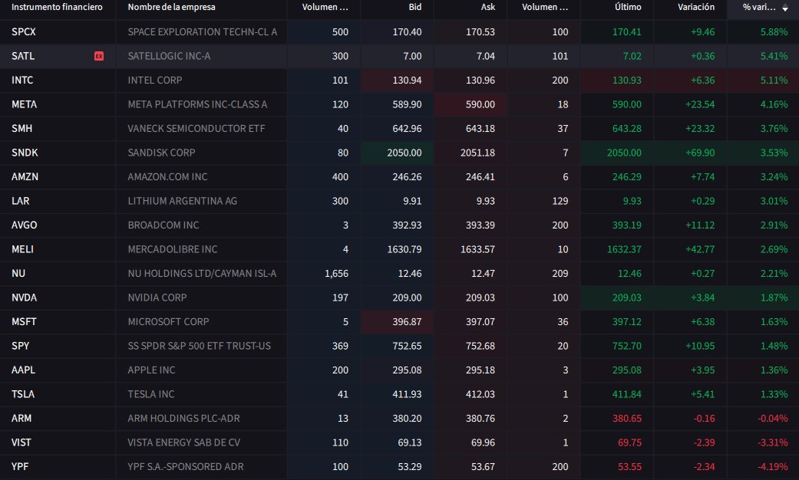The width and height of the screenshot is (799, 480).
Task: Sort by Último column header
Action: coord(628,7)
